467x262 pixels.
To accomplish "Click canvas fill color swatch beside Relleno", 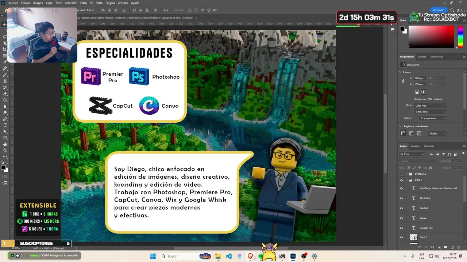I will pos(416,118).
